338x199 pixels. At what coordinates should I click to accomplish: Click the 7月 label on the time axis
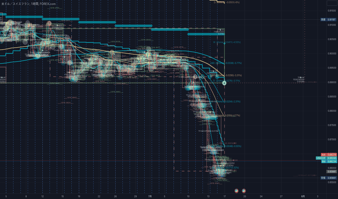point(150,196)
